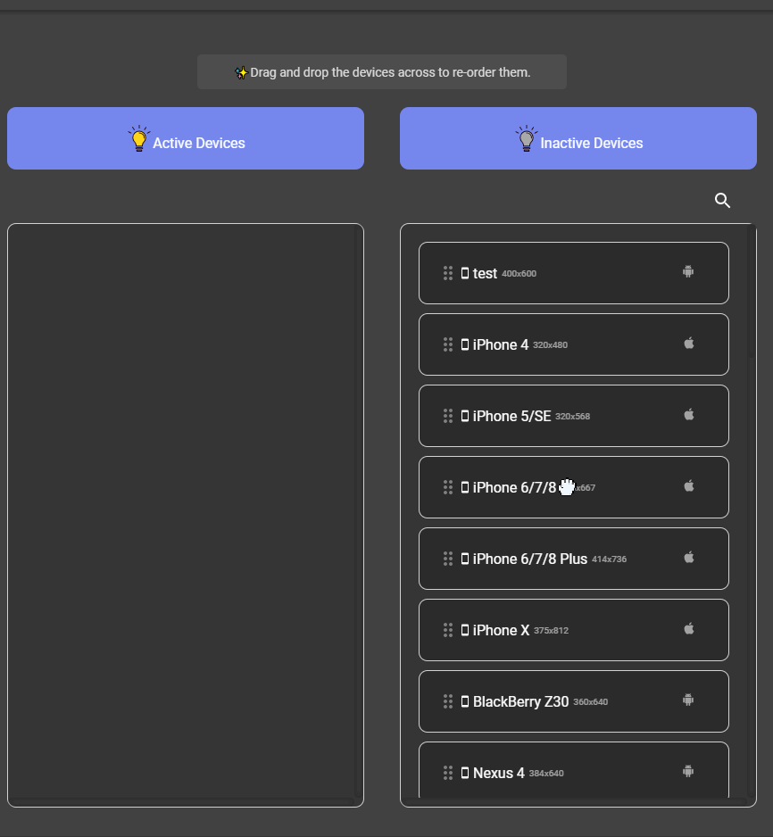Select the BlackBerry Z30 device entry
This screenshot has width=773, height=837.
click(574, 701)
